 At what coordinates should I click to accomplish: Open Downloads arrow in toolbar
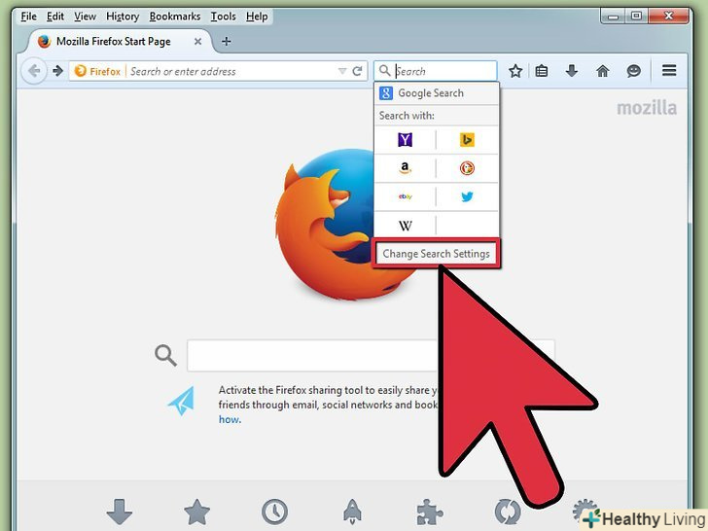click(x=572, y=71)
